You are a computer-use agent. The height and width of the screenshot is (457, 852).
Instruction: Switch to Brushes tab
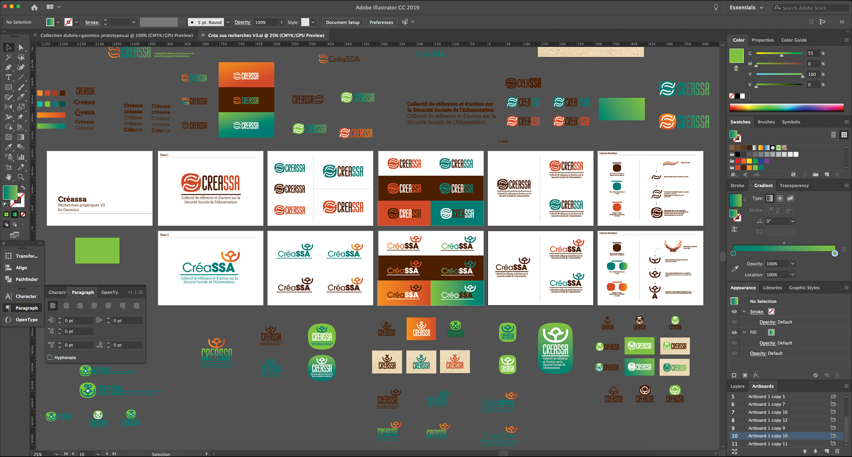coord(766,122)
